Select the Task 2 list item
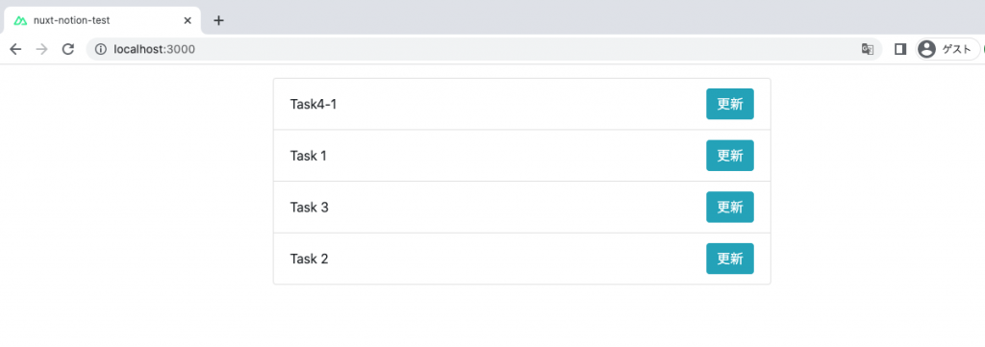The width and height of the screenshot is (985, 347). (522, 259)
